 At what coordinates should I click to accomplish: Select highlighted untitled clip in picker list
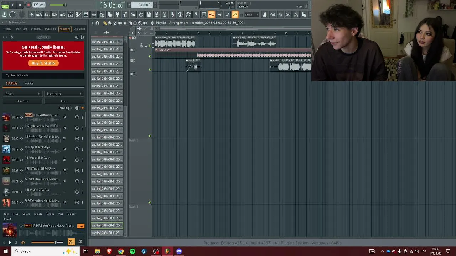click(107, 225)
